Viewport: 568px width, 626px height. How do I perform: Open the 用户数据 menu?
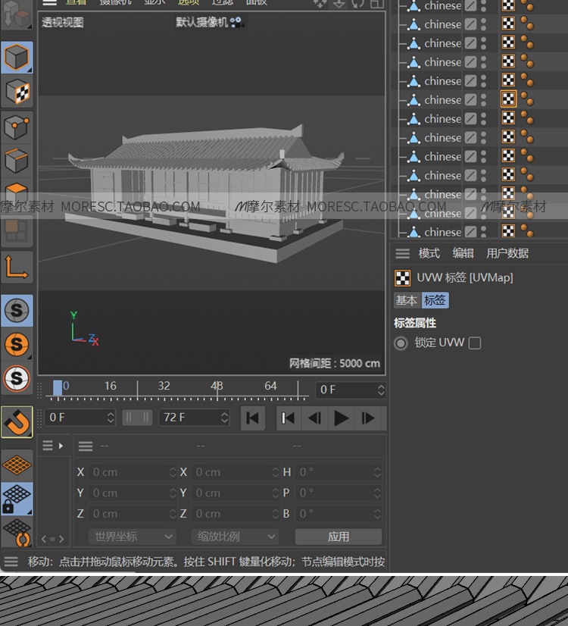click(x=507, y=254)
